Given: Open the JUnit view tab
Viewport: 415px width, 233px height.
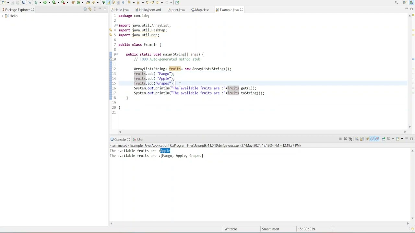Looking at the screenshot, I should point(138,139).
